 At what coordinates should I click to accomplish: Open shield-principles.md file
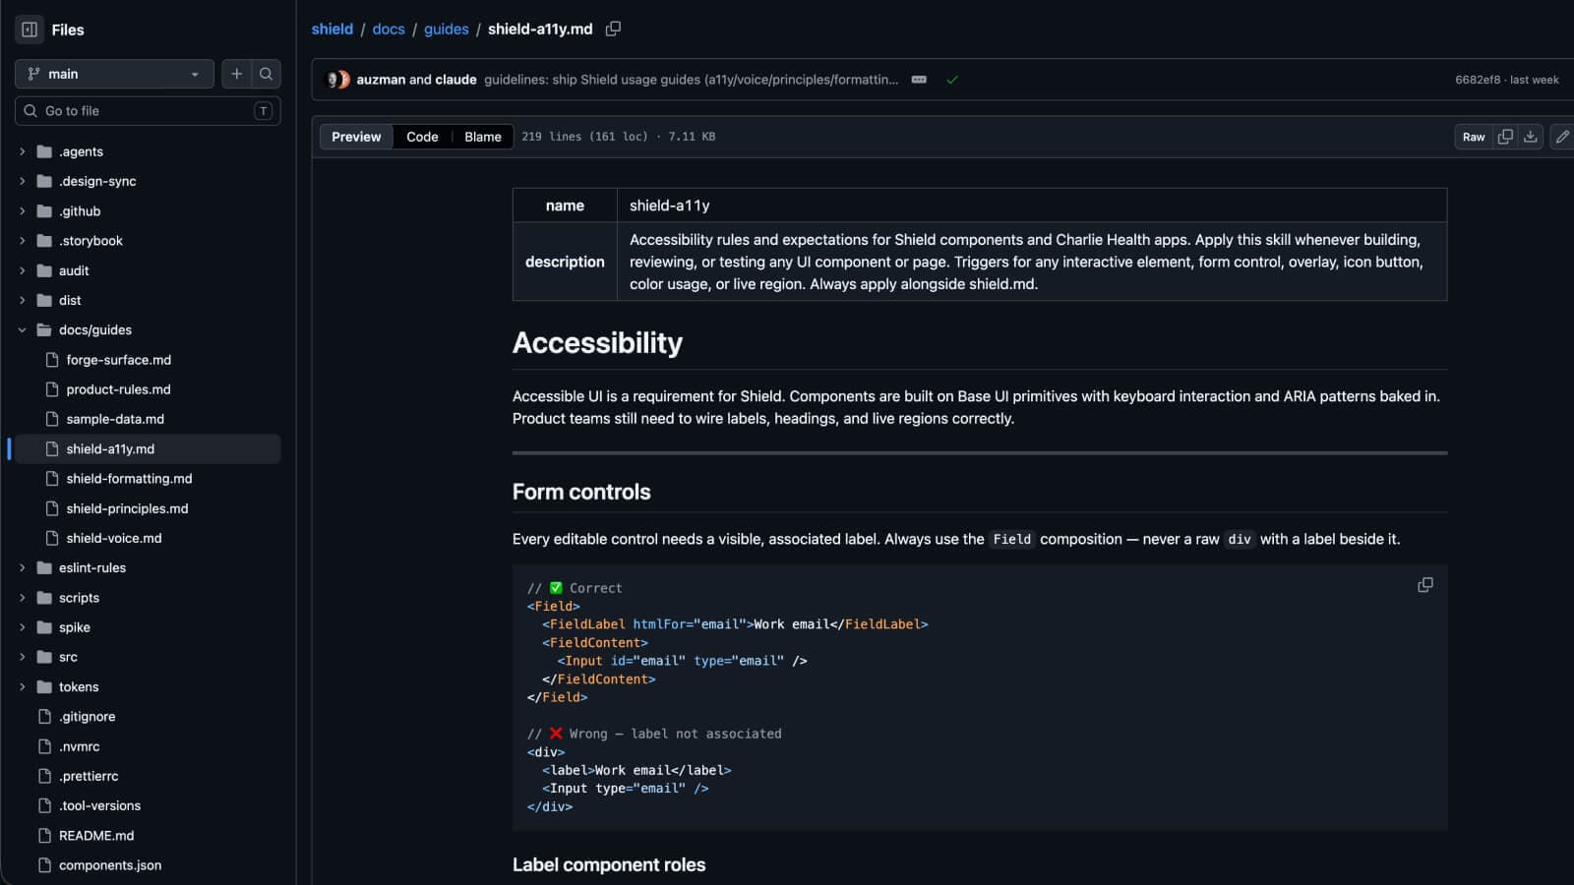127,508
